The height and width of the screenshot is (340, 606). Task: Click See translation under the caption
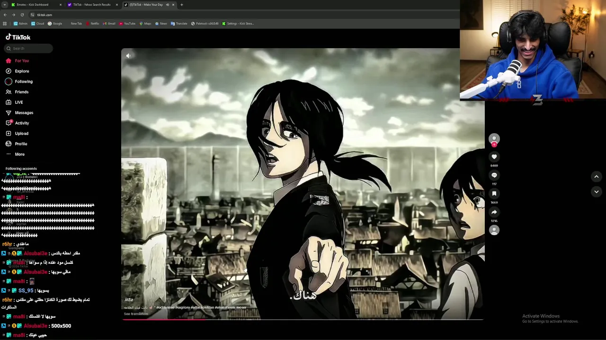coord(136,314)
